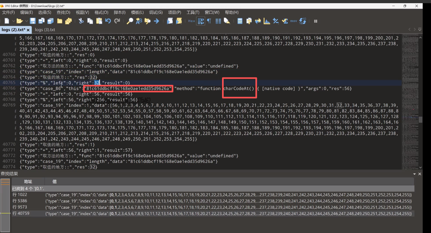Click the 'mov' disassembler icon

[x=293, y=21]
